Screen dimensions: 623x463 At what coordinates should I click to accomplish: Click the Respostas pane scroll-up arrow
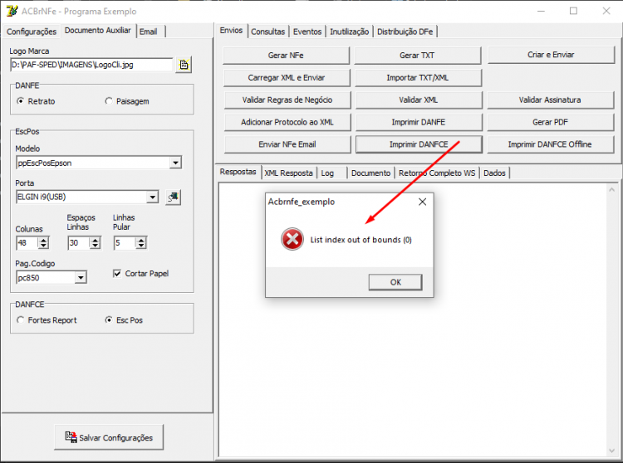612,190
